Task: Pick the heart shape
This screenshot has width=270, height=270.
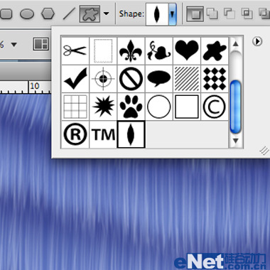Action: (x=187, y=50)
